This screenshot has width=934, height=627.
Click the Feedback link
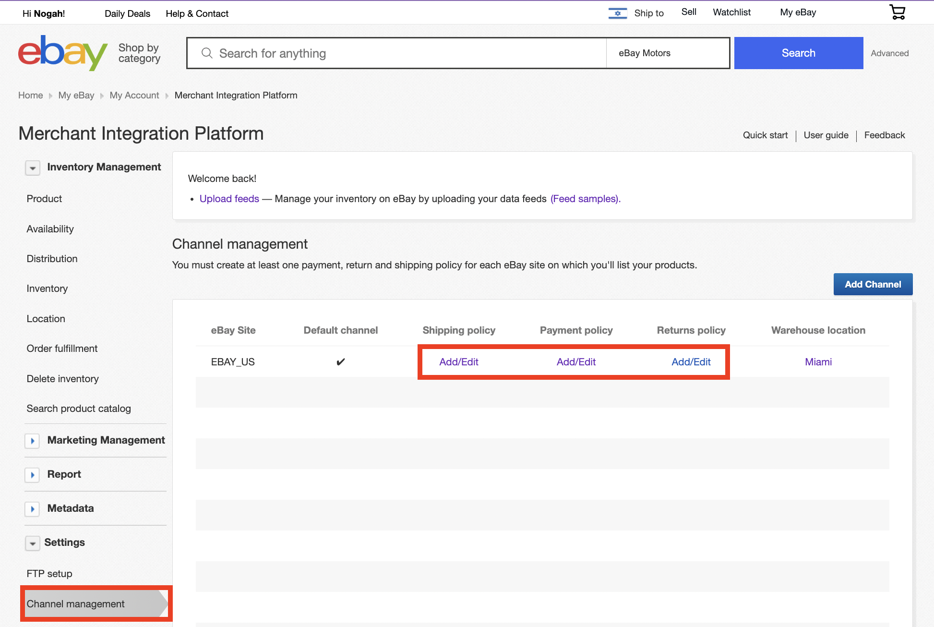[x=884, y=135]
